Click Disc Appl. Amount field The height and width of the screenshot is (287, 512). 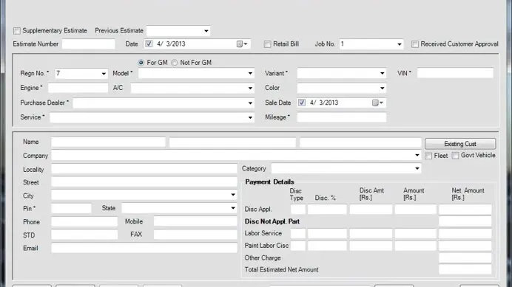pyautogui.click(x=415, y=209)
